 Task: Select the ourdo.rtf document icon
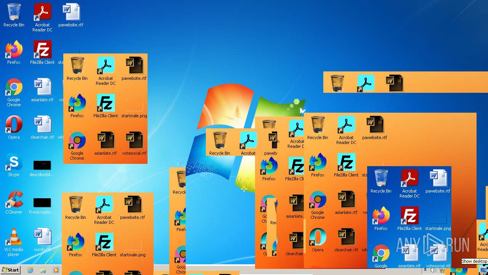point(42,240)
